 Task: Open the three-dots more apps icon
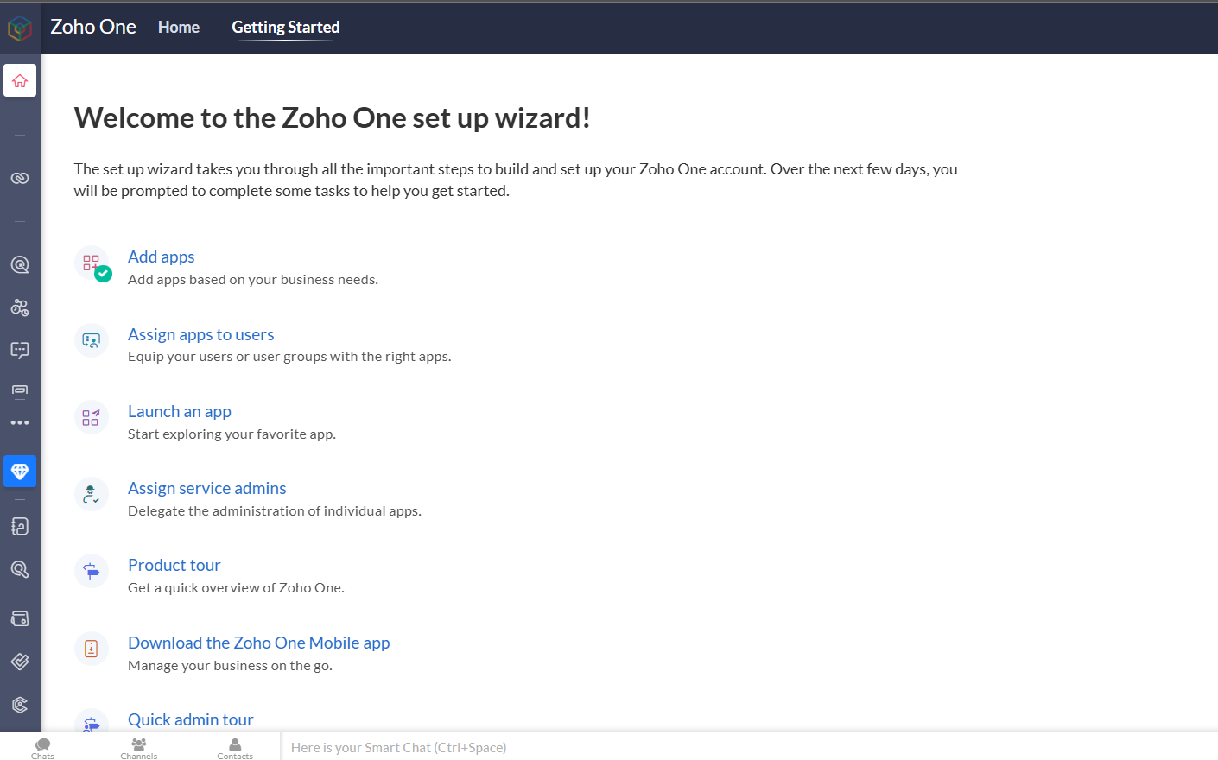click(20, 423)
